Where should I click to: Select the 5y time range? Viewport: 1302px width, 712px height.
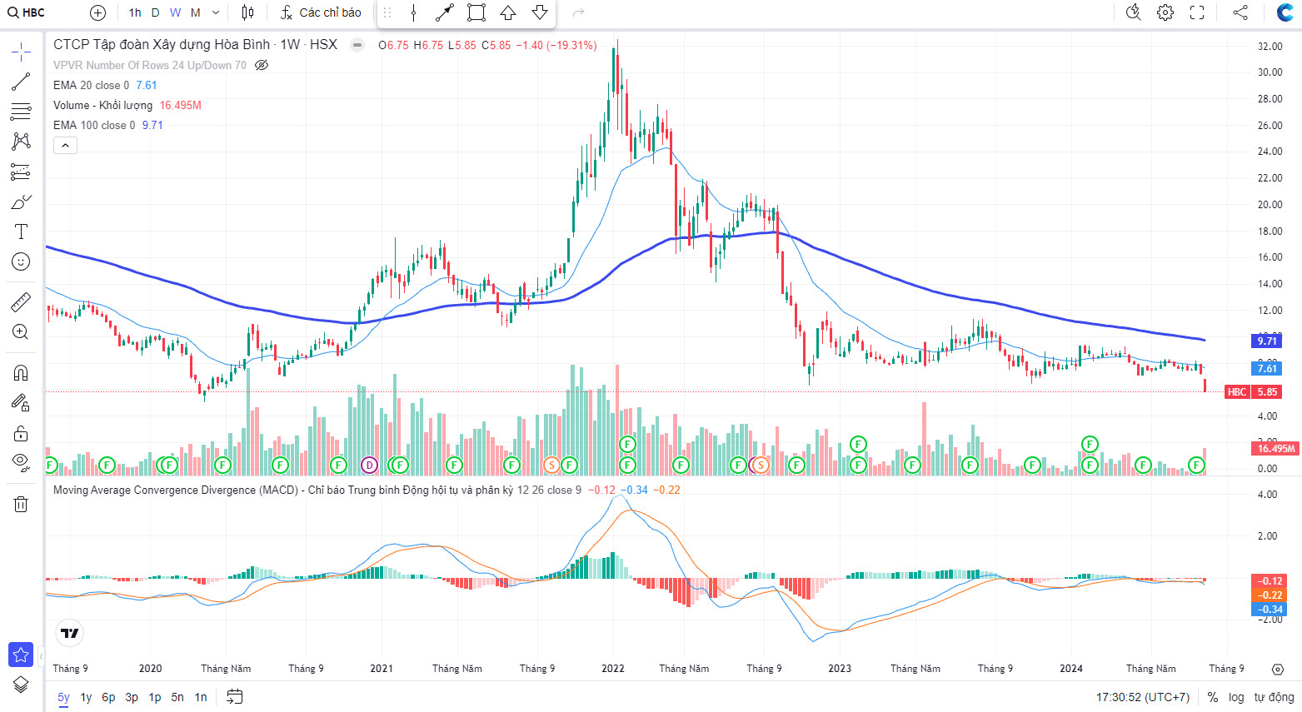point(63,697)
